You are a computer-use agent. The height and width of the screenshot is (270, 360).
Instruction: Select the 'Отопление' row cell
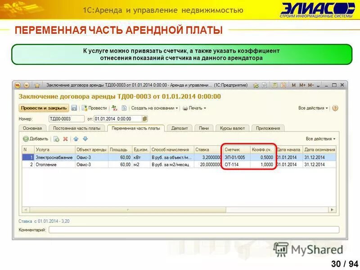[x=54, y=164]
